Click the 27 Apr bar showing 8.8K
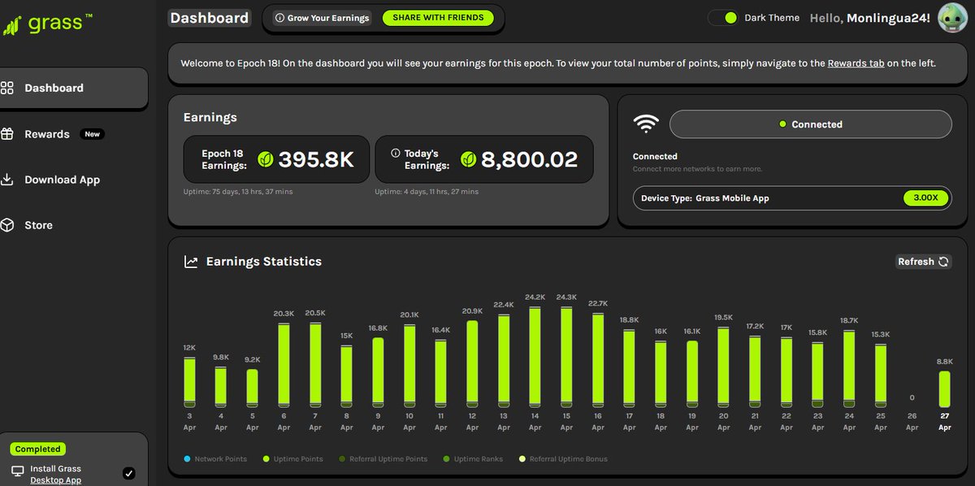Screen dimensions: 975x486 pyautogui.click(x=944, y=388)
